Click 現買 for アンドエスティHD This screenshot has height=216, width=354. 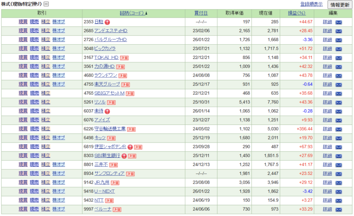click(23, 31)
